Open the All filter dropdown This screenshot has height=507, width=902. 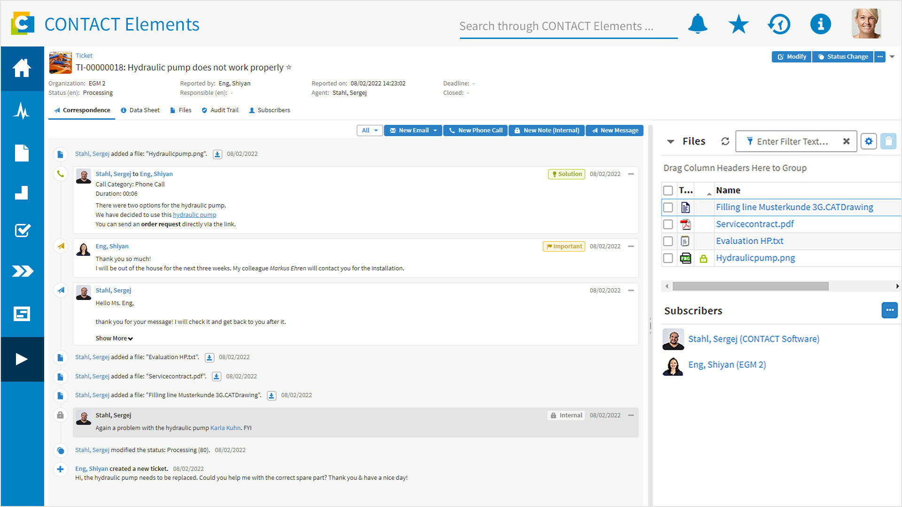pyautogui.click(x=370, y=131)
